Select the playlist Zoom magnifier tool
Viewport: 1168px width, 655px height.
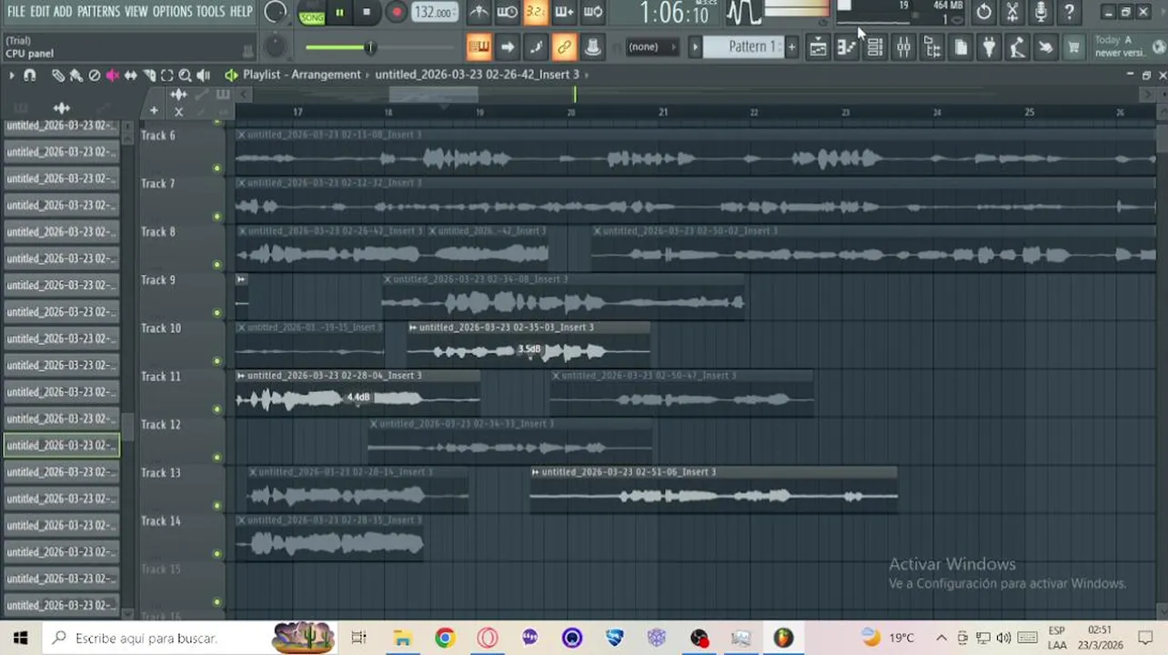(x=185, y=76)
